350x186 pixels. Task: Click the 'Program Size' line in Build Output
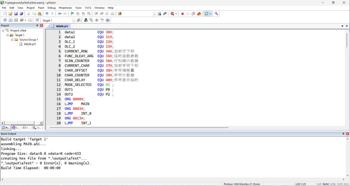click(41, 154)
